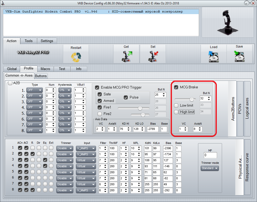Toggle the MCG Brake checkbox

176,87
